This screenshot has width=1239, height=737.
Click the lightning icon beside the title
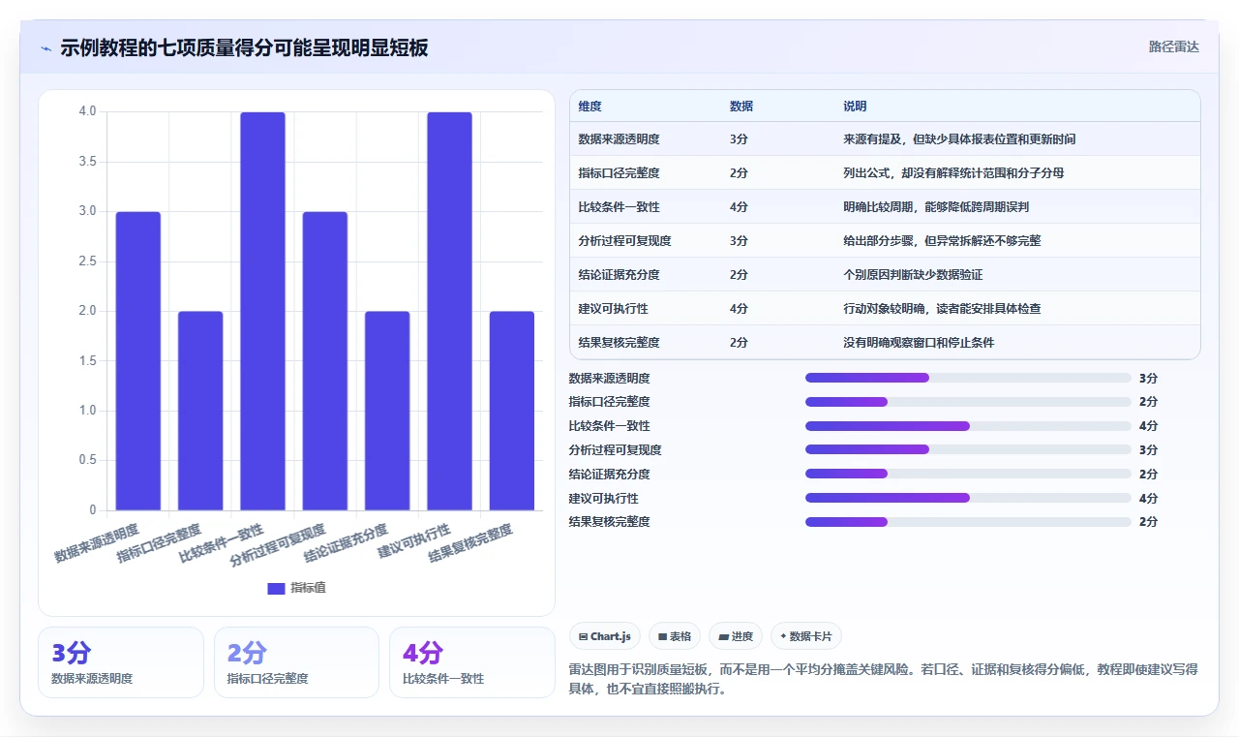[x=45, y=48]
